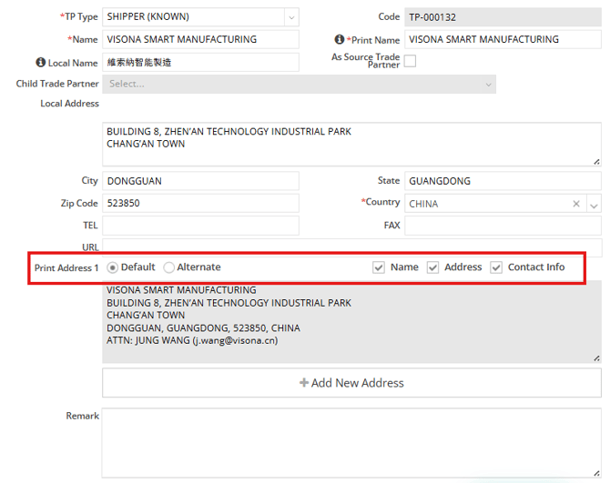The height and width of the screenshot is (483, 610).
Task: Open the Country dropdown chevron
Action: 594,204
